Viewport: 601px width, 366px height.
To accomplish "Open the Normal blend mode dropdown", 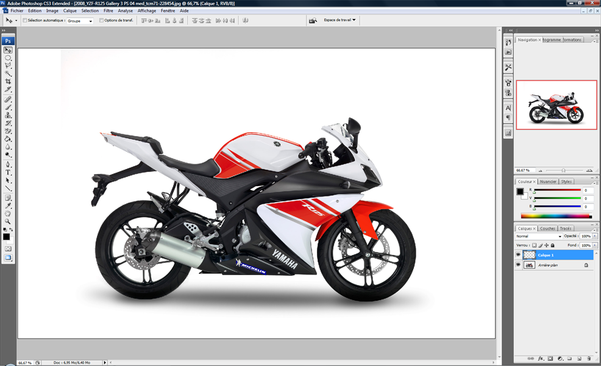I will point(539,236).
